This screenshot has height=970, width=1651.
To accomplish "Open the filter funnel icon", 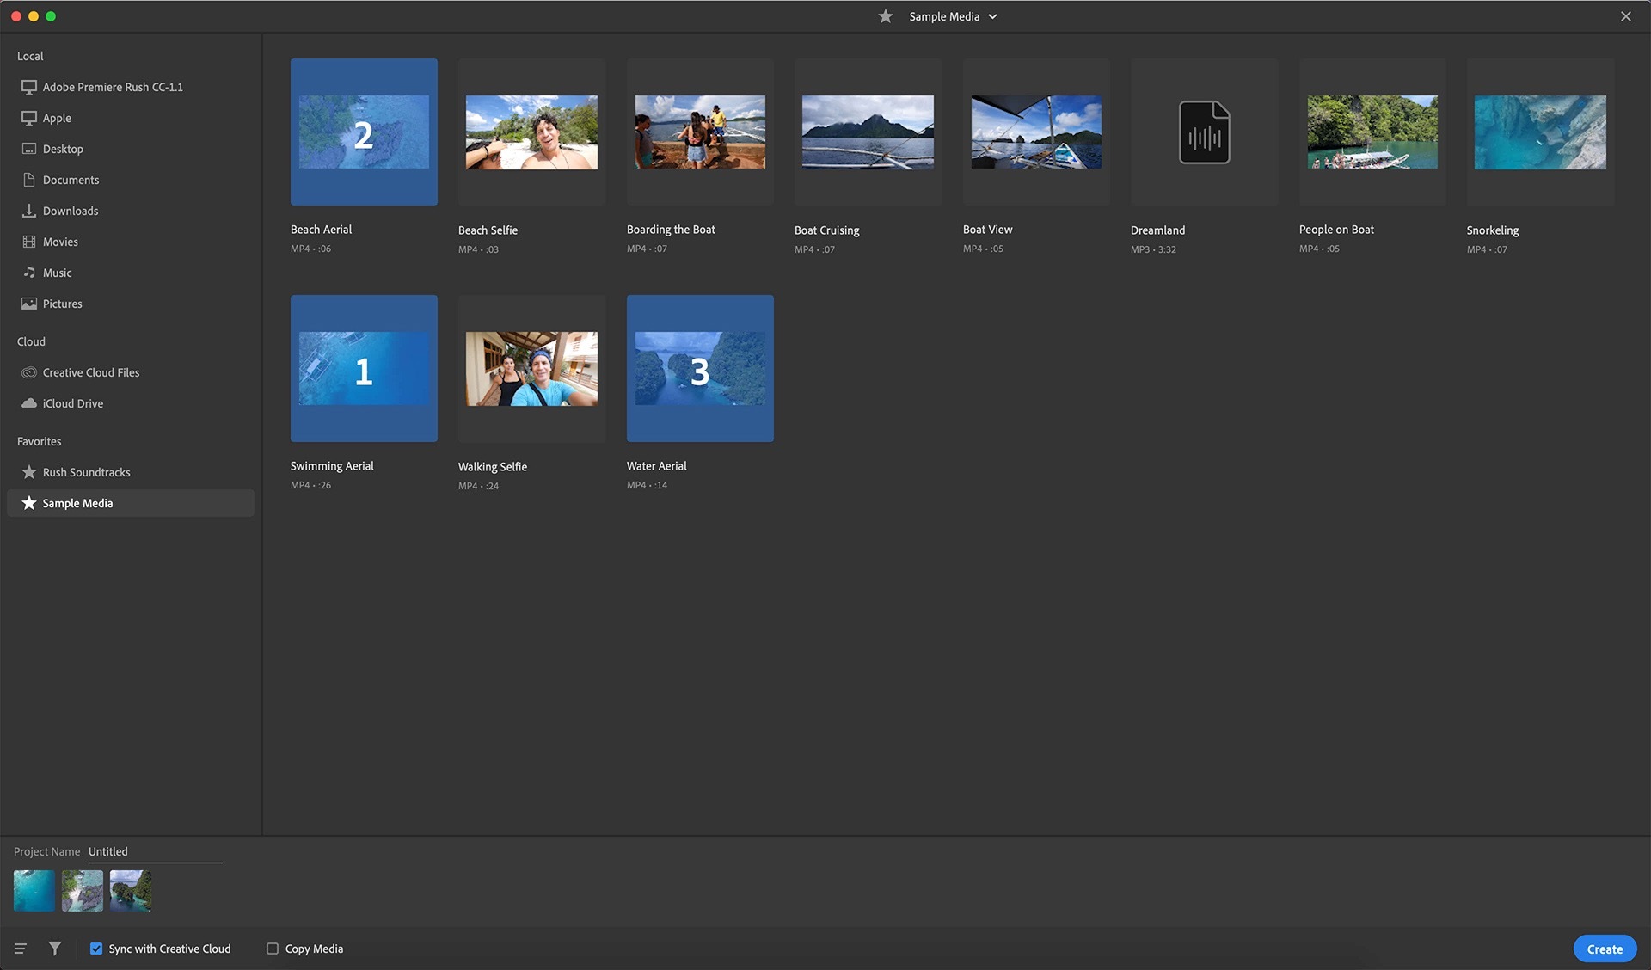I will (55, 949).
